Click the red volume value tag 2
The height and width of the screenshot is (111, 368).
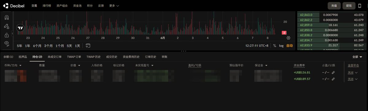point(284,33)
